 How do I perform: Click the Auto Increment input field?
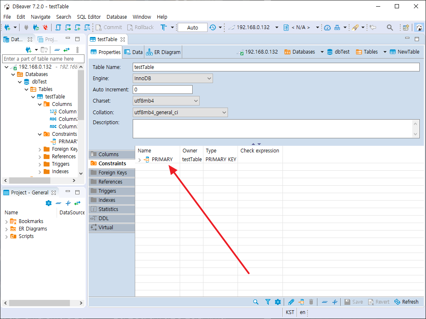(163, 90)
